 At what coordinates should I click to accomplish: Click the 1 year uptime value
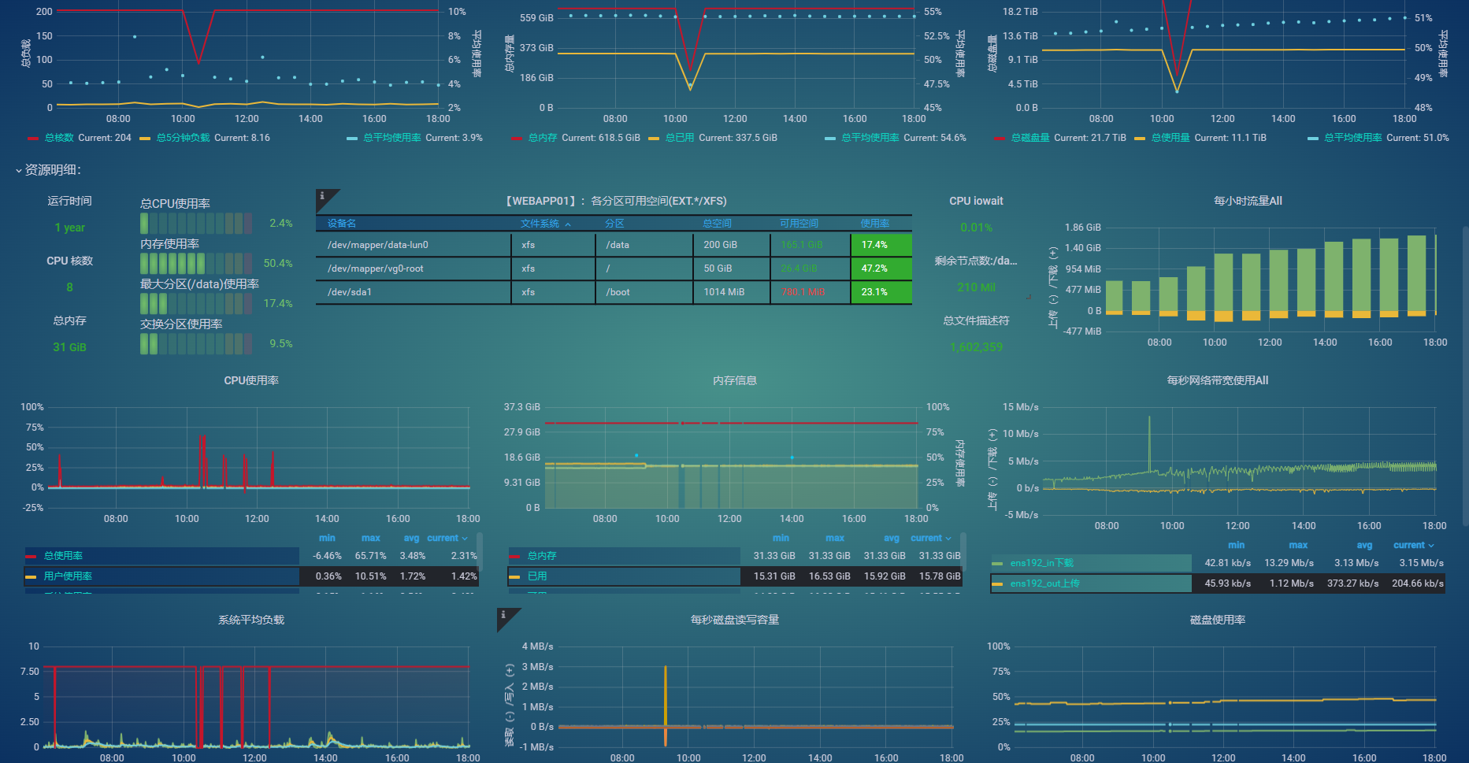69,228
